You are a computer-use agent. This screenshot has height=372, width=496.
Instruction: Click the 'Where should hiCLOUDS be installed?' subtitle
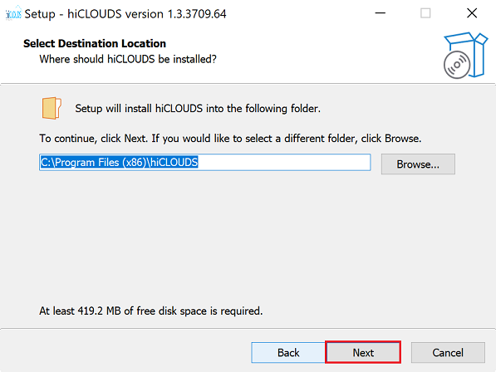click(128, 59)
